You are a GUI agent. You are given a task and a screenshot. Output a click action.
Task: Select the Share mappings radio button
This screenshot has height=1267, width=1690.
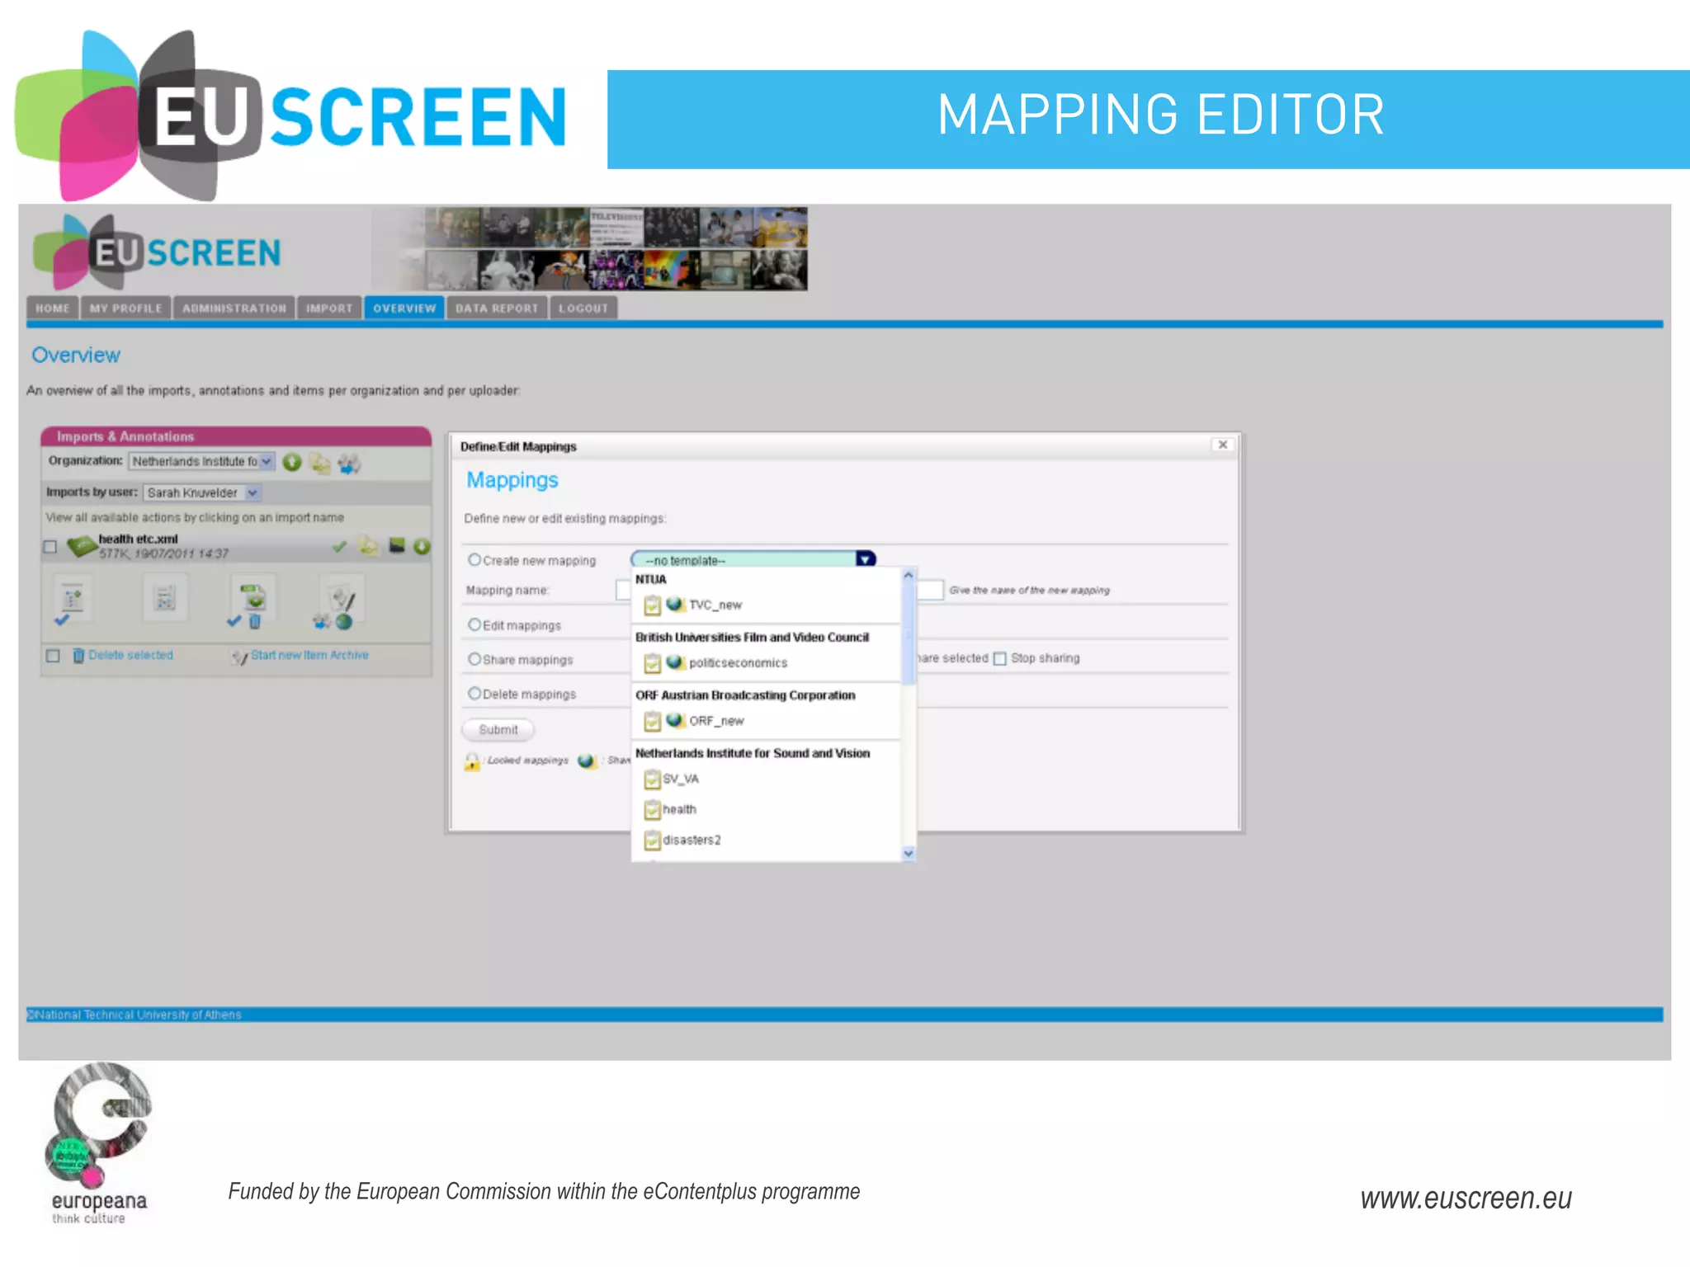click(474, 659)
